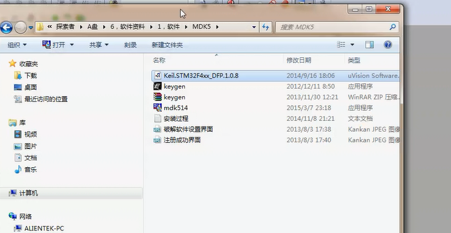Sort files by 修改日期 column header
This screenshot has width=451, height=233.
point(299,60)
